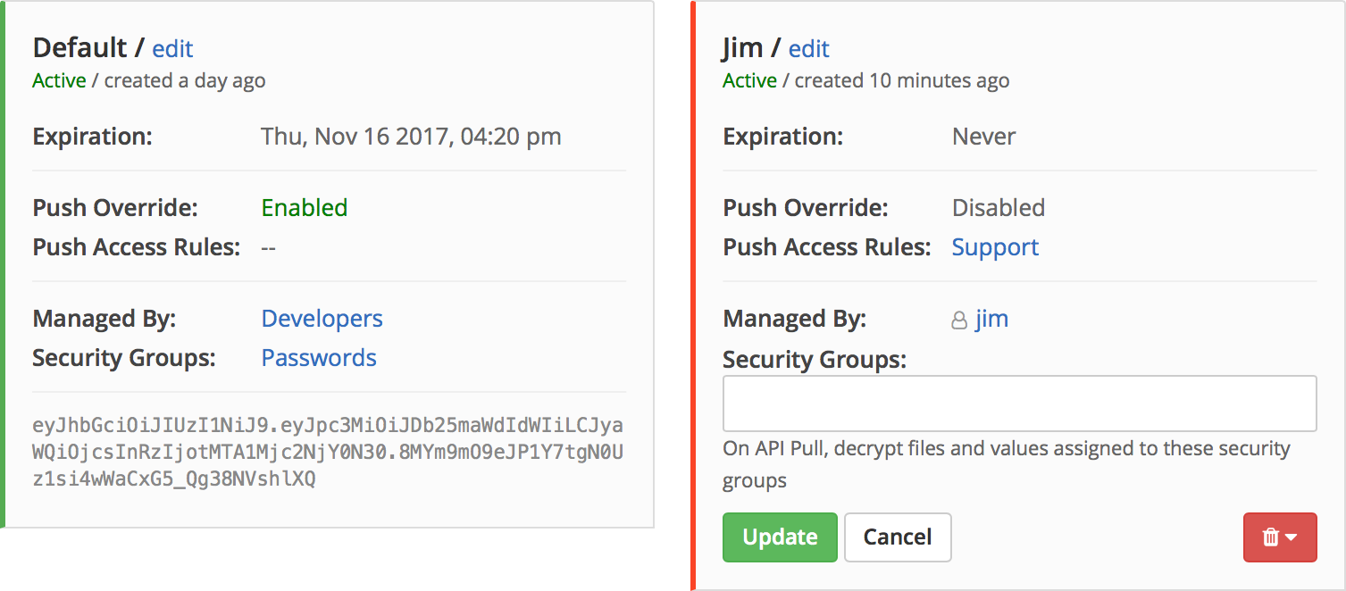Cancel editing the Jim token
This screenshot has width=1346, height=591.
[x=898, y=537]
